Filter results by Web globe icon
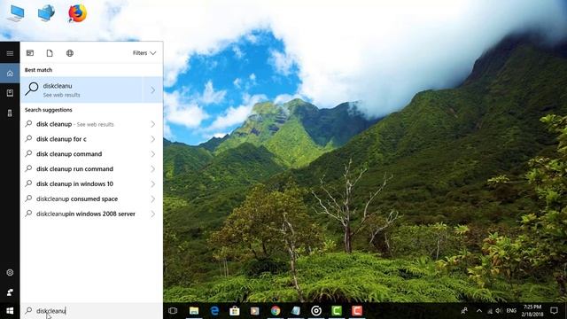567x319 pixels. click(70, 53)
